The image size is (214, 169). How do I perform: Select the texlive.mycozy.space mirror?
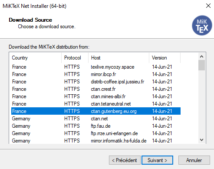(x=96, y=67)
